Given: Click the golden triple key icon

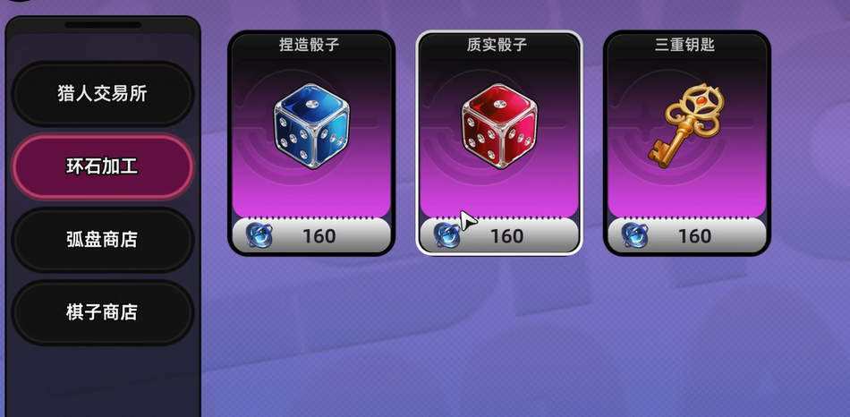Looking at the screenshot, I should coord(685,125).
